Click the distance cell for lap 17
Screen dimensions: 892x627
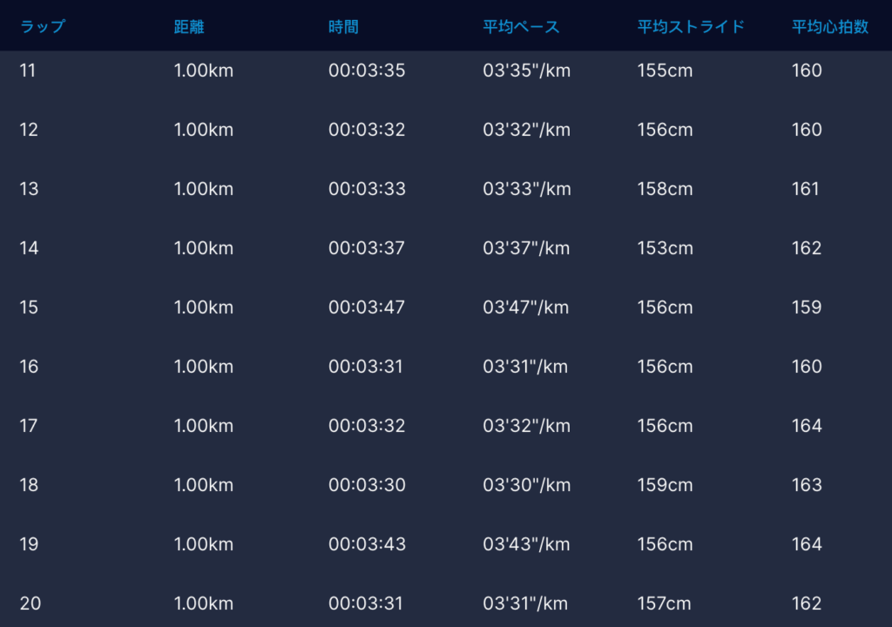tap(204, 426)
